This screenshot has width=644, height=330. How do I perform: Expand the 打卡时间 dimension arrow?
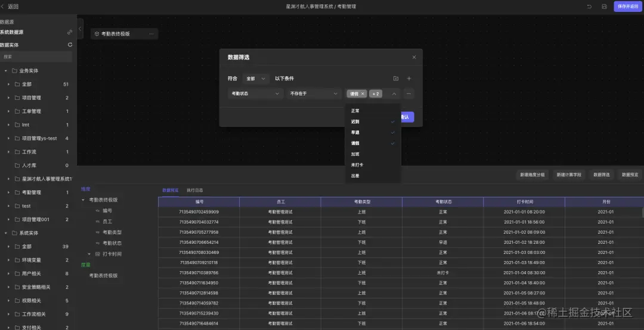pos(89,254)
